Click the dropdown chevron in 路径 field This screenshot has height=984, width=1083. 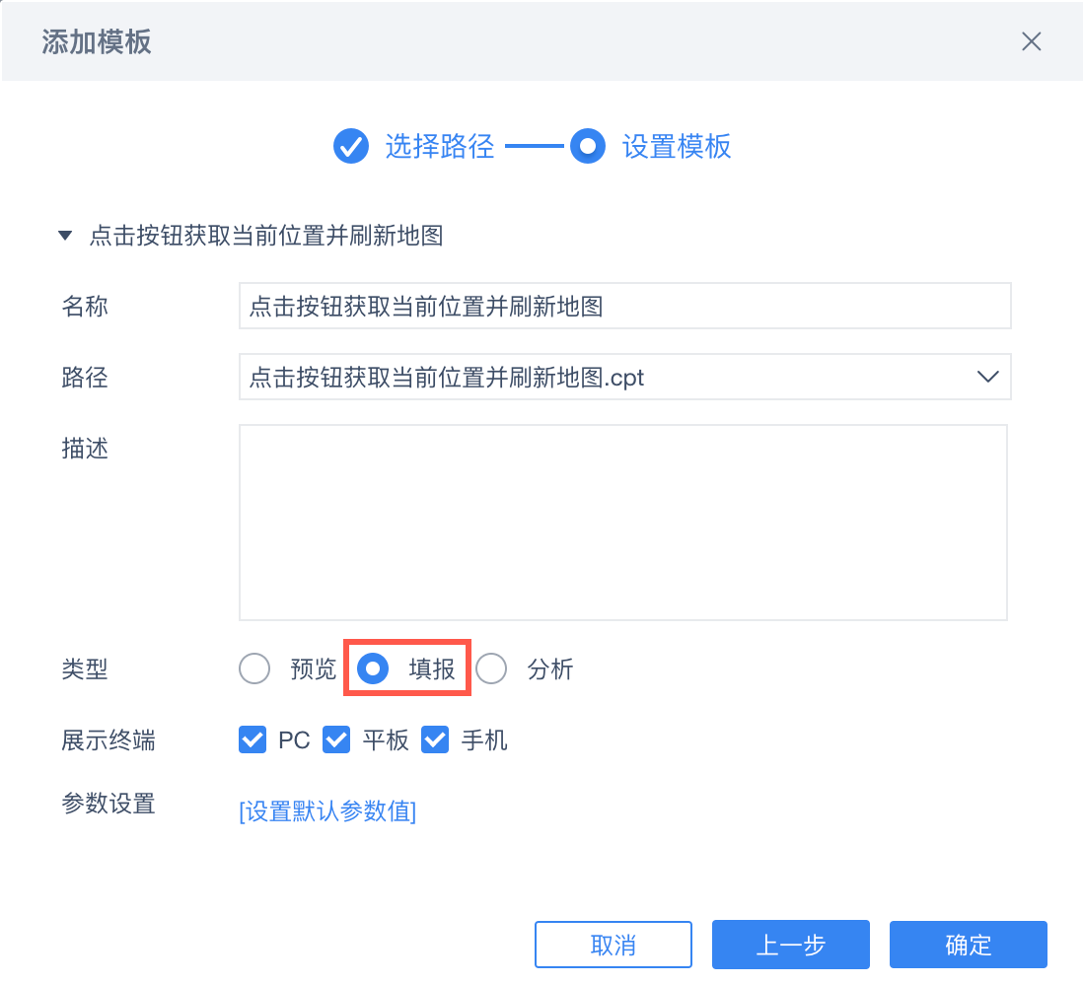pos(986,377)
